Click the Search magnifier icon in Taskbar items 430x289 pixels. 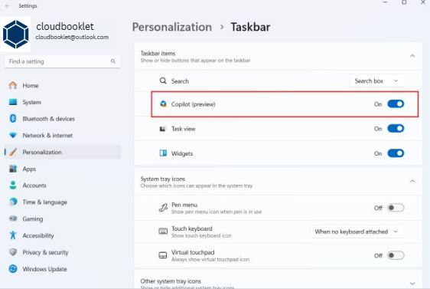point(163,80)
